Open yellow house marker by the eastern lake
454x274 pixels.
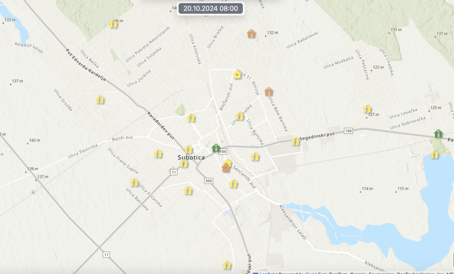click(x=434, y=154)
